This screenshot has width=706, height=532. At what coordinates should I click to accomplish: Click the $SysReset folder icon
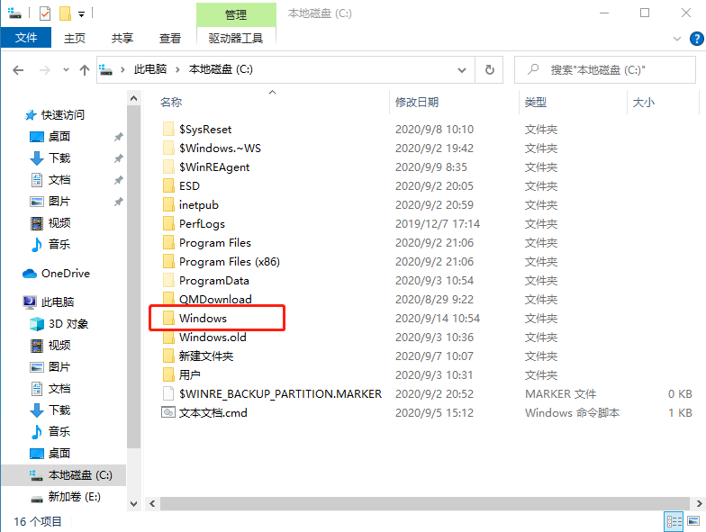(168, 130)
